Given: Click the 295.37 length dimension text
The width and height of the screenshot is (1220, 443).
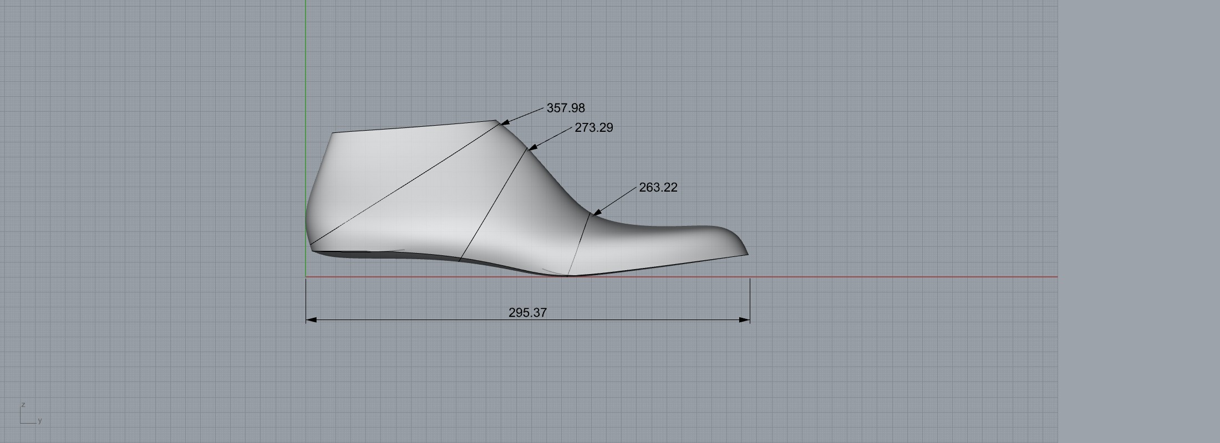Looking at the screenshot, I should 527,312.
